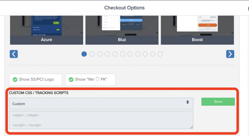Screen dimensions: 249x136
Task: Grab the script textarea resize handle
Action: [x=191, y=127]
